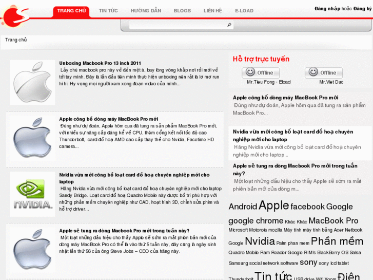373x280 pixels.
Task: Select the Motorola tag
Action: click(x=258, y=230)
